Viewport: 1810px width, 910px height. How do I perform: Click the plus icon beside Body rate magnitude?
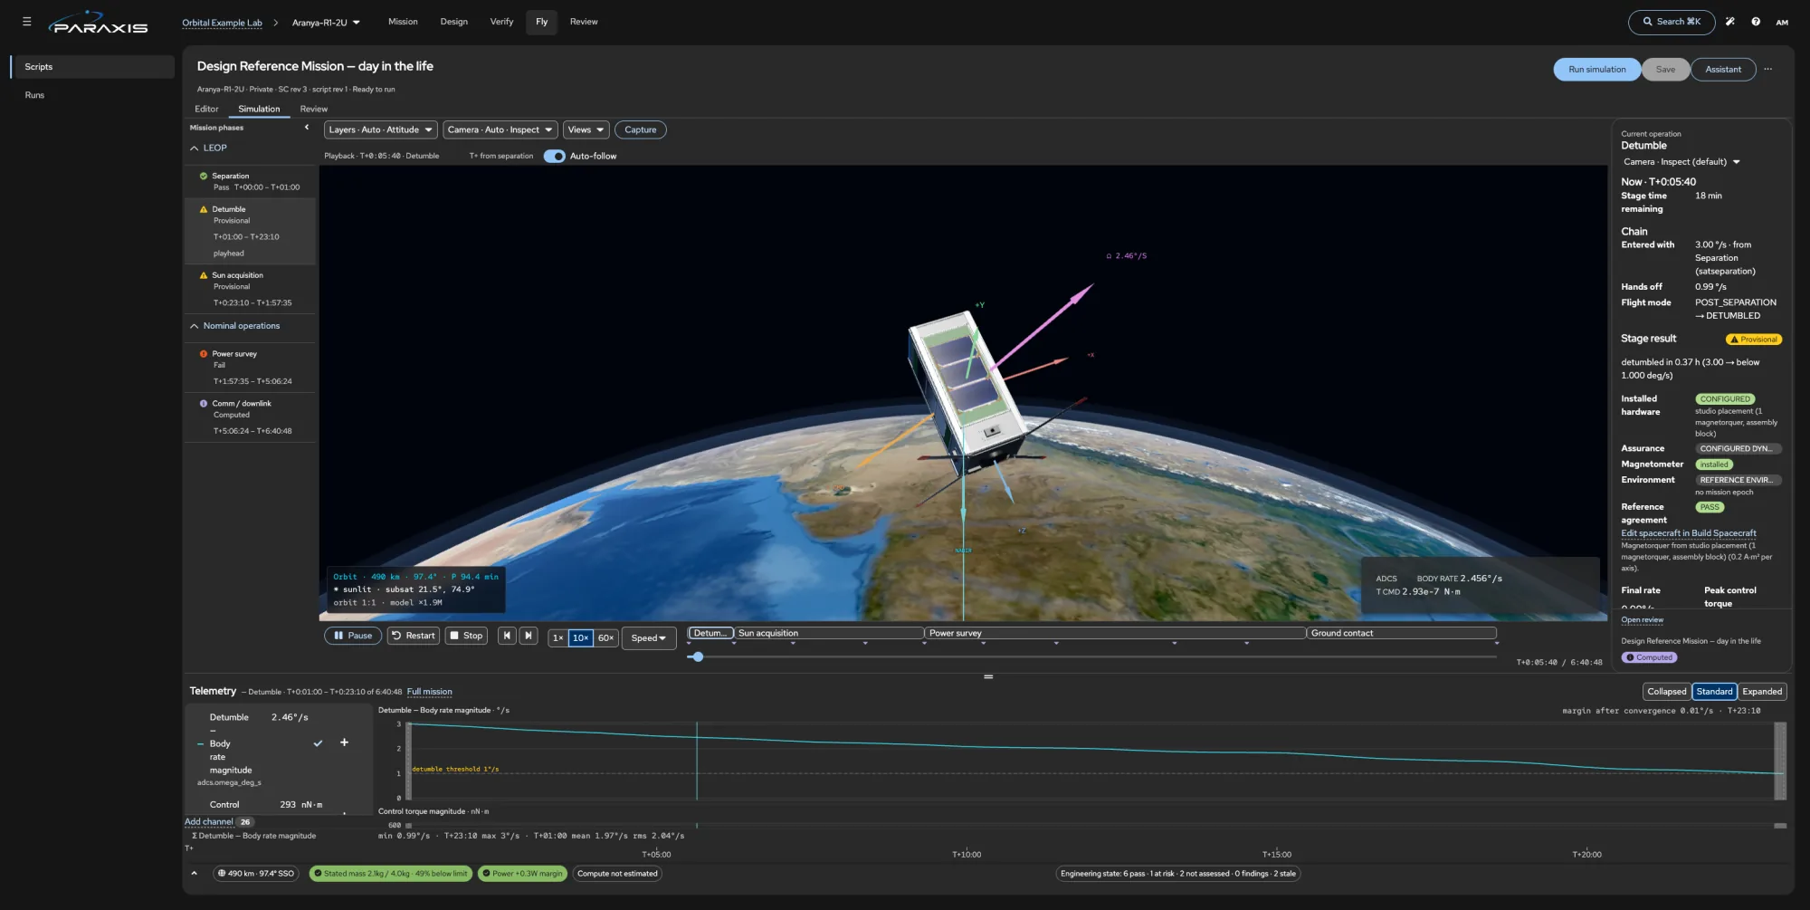pyautogui.click(x=344, y=742)
